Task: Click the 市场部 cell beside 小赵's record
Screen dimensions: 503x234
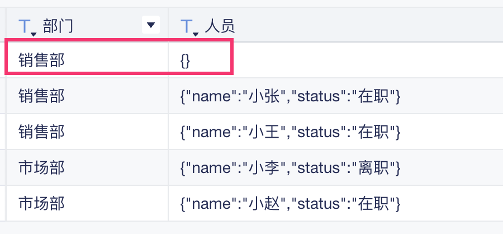Action: click(41, 203)
